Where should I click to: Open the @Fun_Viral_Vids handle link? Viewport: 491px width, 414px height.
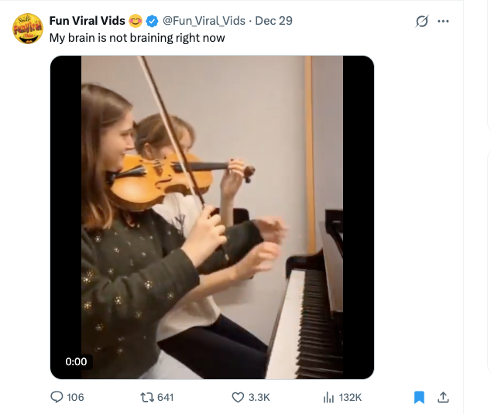(x=201, y=20)
